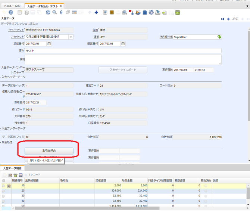The width and height of the screenshot is (250, 211).
Task: Collapse the 入金フッターデータ field group
Action: pyautogui.click(x=14, y=128)
